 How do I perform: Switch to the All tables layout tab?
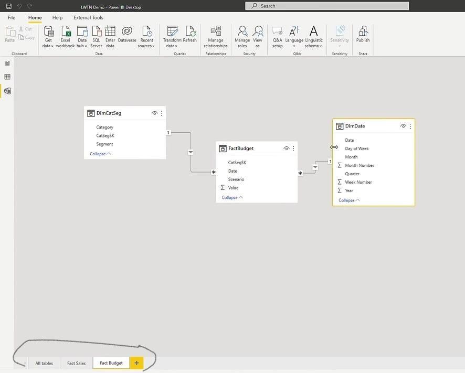44,363
